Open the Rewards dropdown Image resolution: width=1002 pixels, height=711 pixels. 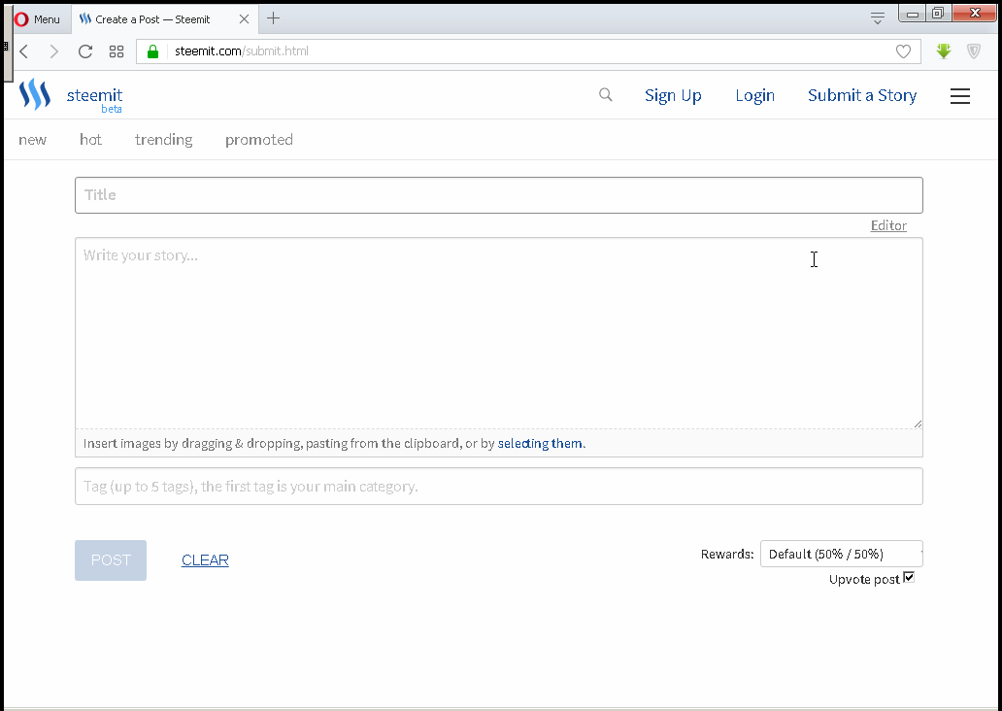click(x=841, y=554)
